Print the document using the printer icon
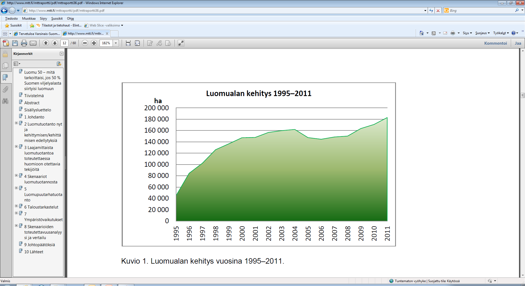525x286 pixels. click(24, 43)
